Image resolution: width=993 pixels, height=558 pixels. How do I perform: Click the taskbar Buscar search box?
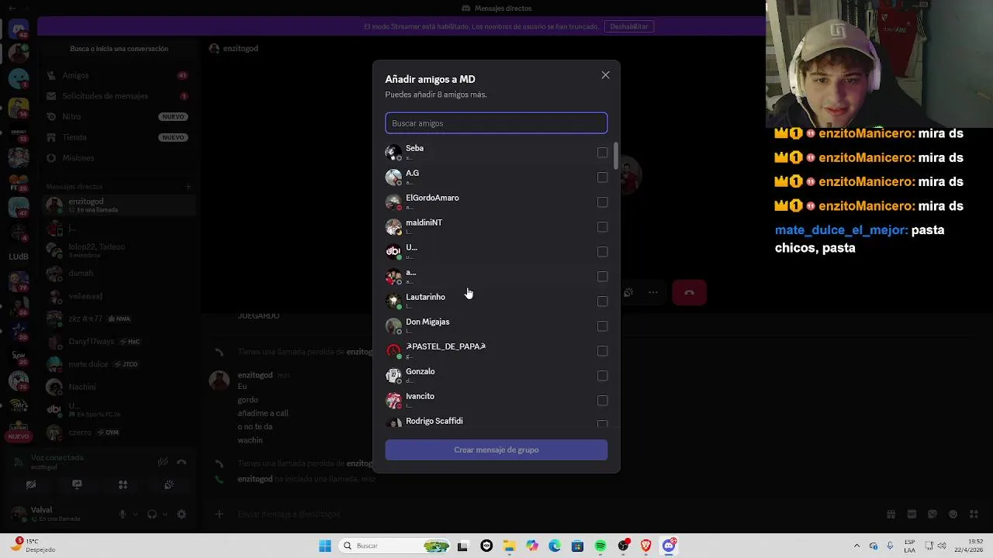(x=396, y=546)
